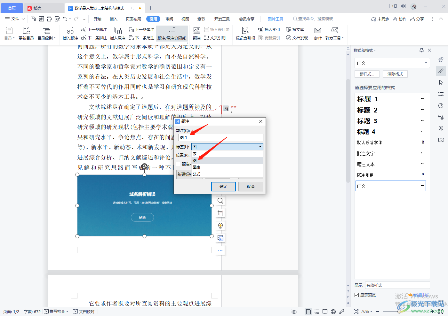Click the caption text field showing 图 1
The width and height of the screenshot is (448, 316).
[221, 137]
